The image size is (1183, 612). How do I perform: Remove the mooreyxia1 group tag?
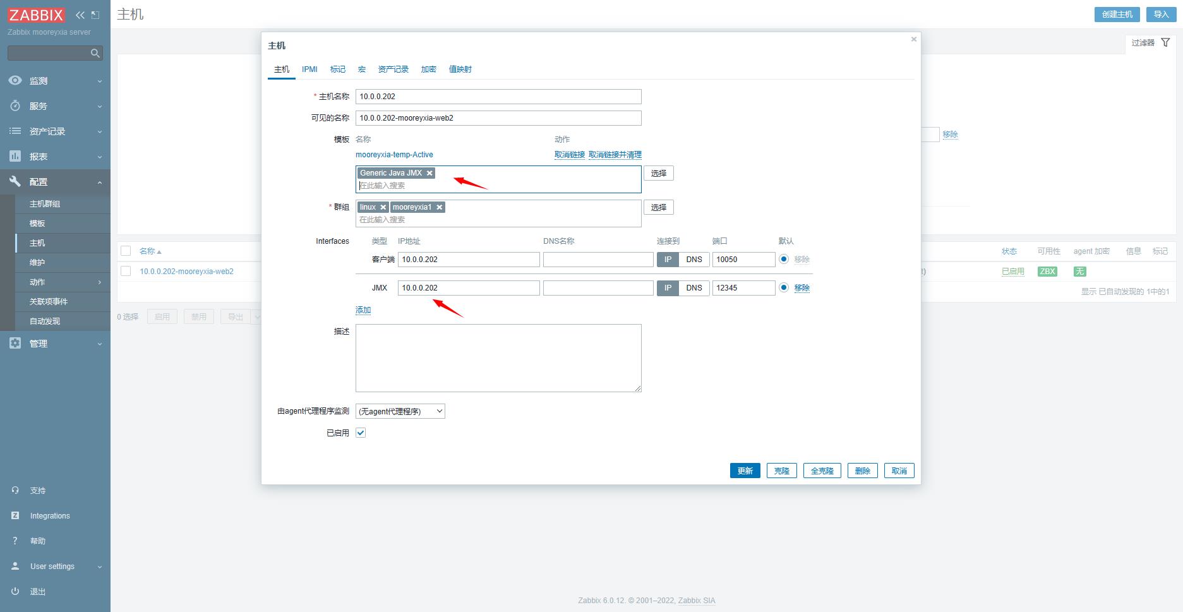(x=440, y=207)
